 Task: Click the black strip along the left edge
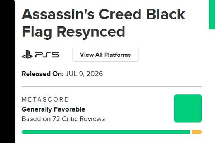click(7, 71)
